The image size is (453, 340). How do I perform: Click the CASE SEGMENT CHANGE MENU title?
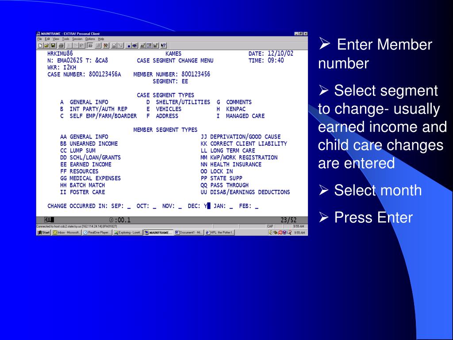click(175, 60)
